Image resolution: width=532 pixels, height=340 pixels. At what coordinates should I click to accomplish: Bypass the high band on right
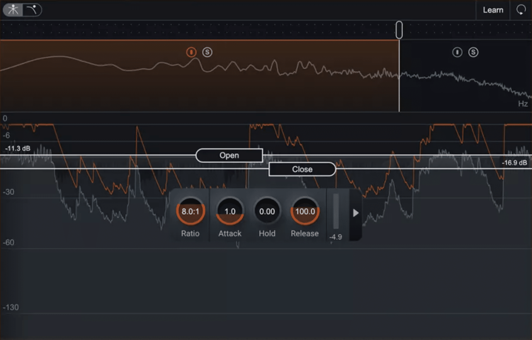[x=457, y=52]
